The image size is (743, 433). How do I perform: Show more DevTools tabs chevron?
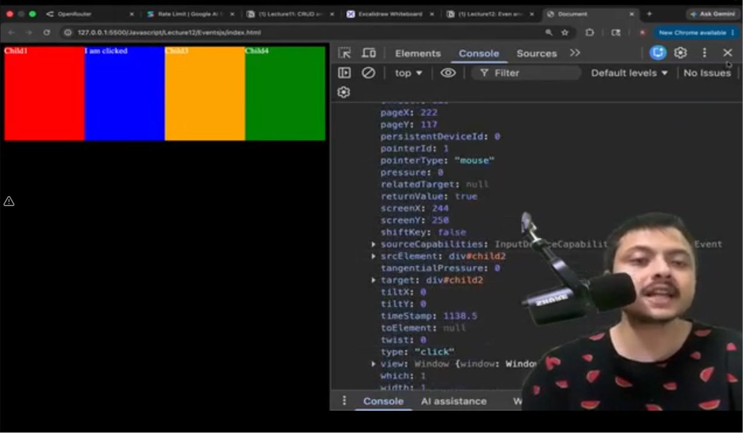point(575,53)
